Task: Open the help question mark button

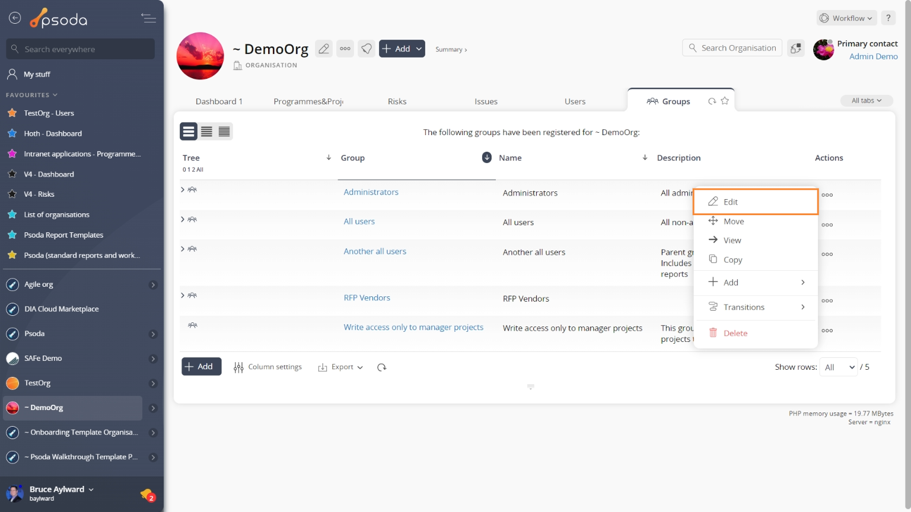Action: 888,18
